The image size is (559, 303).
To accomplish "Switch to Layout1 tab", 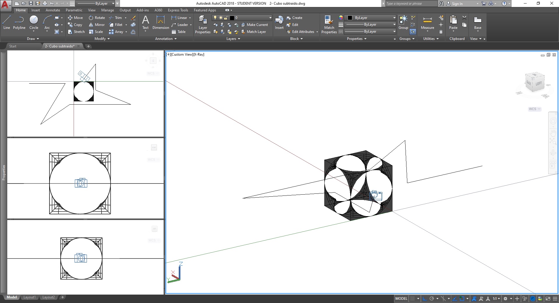I will 29,297.
